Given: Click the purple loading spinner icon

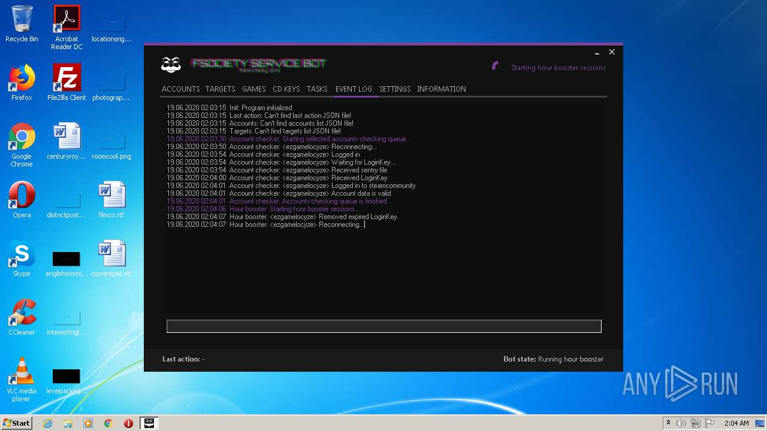Looking at the screenshot, I should 495,66.
